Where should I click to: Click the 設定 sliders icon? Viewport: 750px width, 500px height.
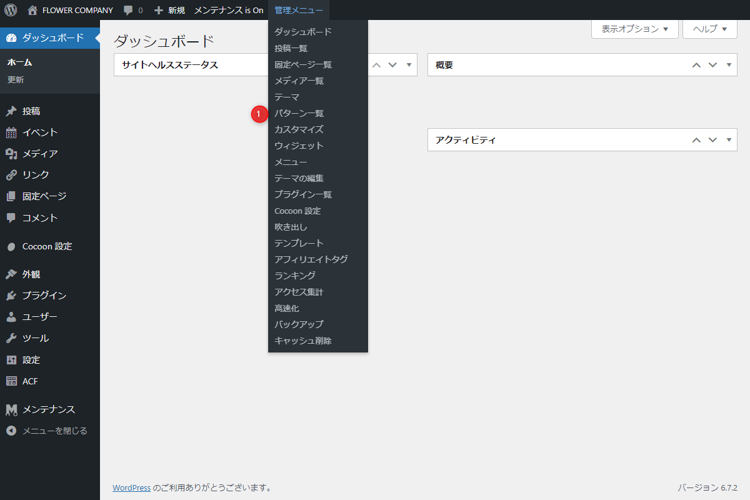(x=11, y=360)
